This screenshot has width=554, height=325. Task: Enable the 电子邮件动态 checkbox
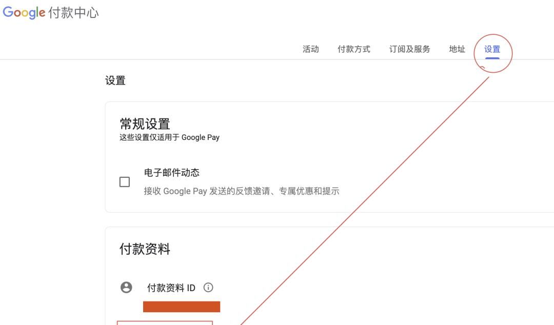(x=125, y=182)
